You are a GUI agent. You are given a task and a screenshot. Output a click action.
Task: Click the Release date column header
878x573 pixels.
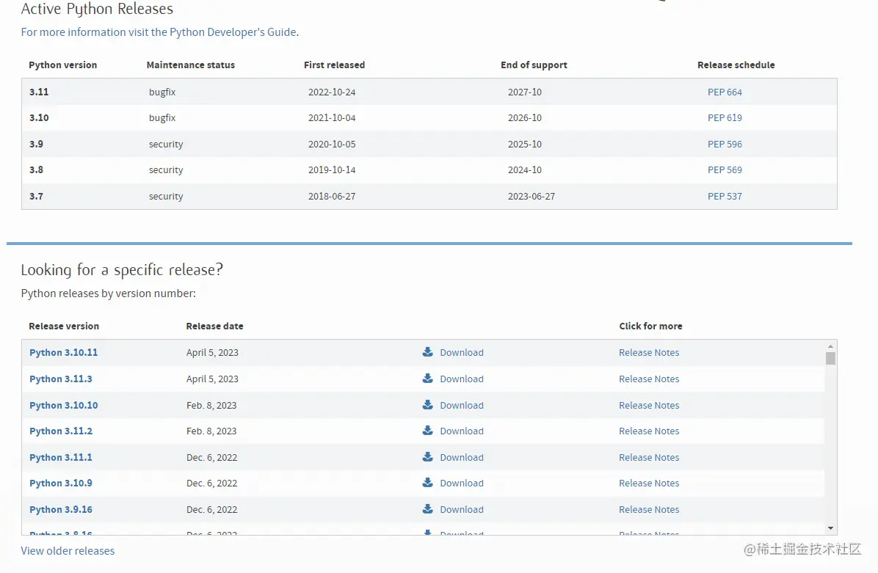(214, 326)
